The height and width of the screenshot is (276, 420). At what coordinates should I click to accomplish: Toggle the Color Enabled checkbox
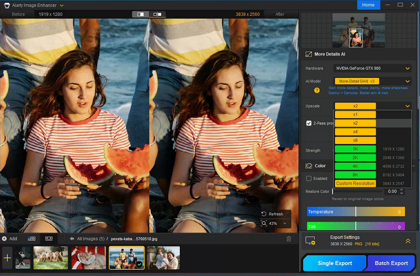click(x=308, y=179)
